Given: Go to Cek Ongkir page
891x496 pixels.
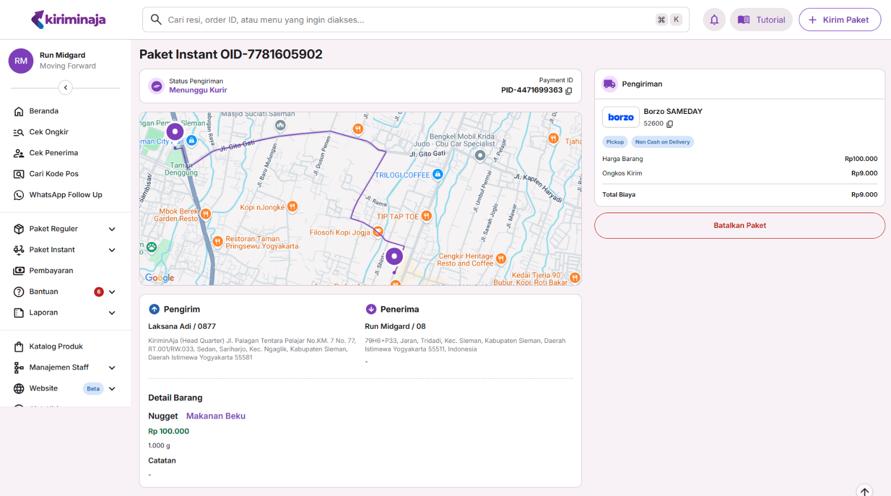Looking at the screenshot, I should (x=49, y=132).
